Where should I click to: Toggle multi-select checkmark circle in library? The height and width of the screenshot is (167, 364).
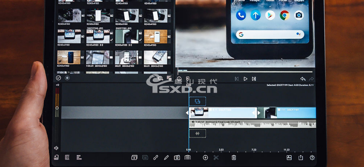pos(59,78)
